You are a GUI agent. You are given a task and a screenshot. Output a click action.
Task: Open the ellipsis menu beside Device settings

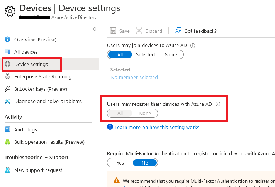coord(132,8)
